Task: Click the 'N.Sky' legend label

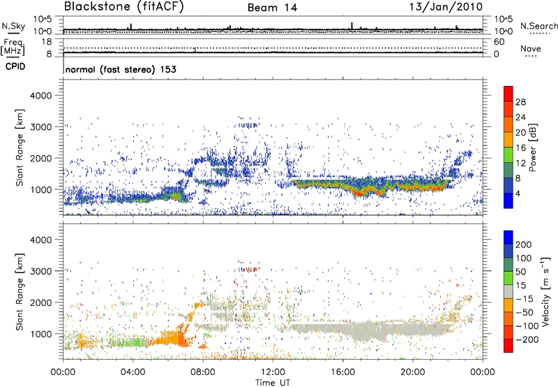Action: pos(13,26)
